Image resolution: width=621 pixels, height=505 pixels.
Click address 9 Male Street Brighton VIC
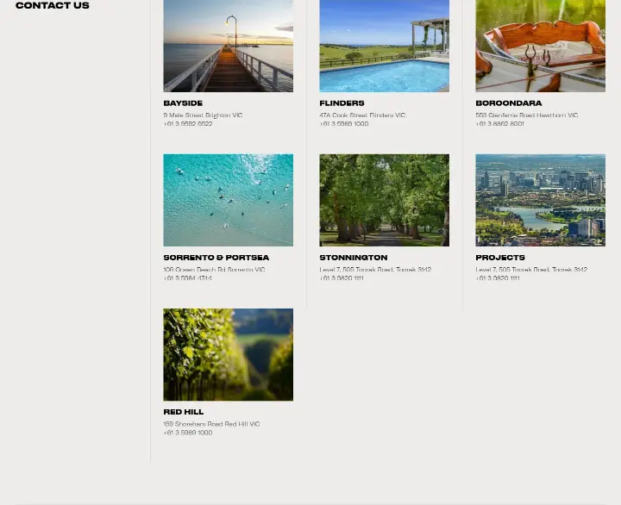[203, 115]
